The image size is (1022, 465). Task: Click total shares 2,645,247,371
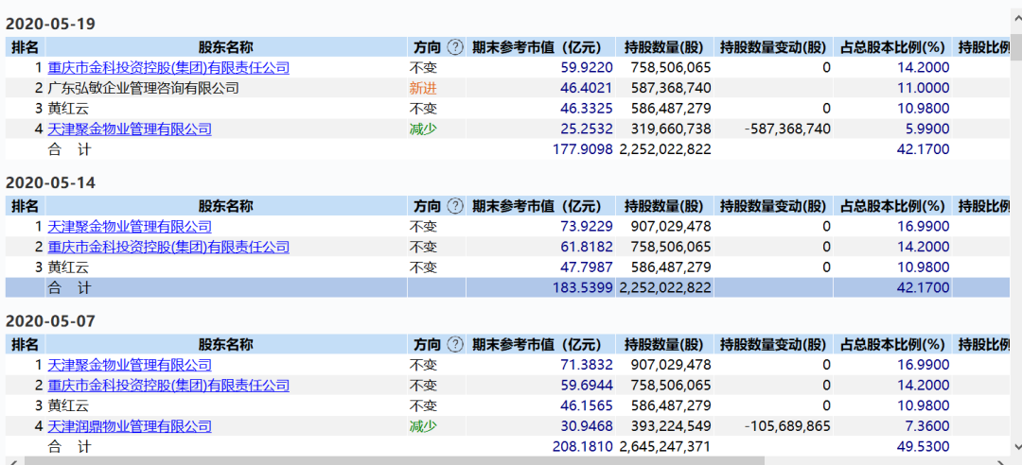click(x=665, y=447)
